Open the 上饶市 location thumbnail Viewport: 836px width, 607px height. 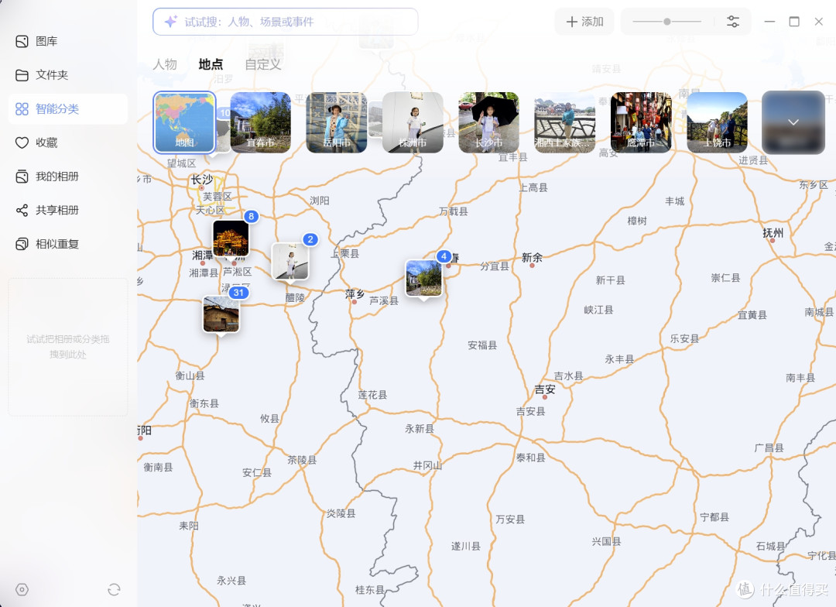[717, 122]
